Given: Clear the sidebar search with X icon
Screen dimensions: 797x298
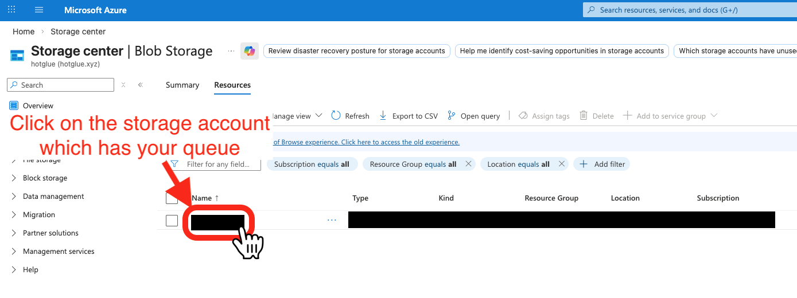Looking at the screenshot, I should point(123,85).
